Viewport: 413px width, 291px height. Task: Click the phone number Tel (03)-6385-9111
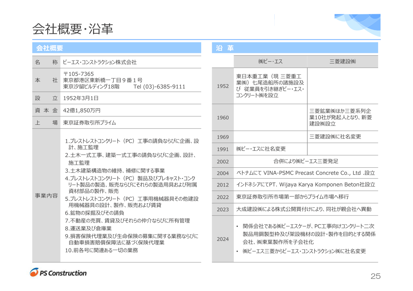(x=159, y=87)
